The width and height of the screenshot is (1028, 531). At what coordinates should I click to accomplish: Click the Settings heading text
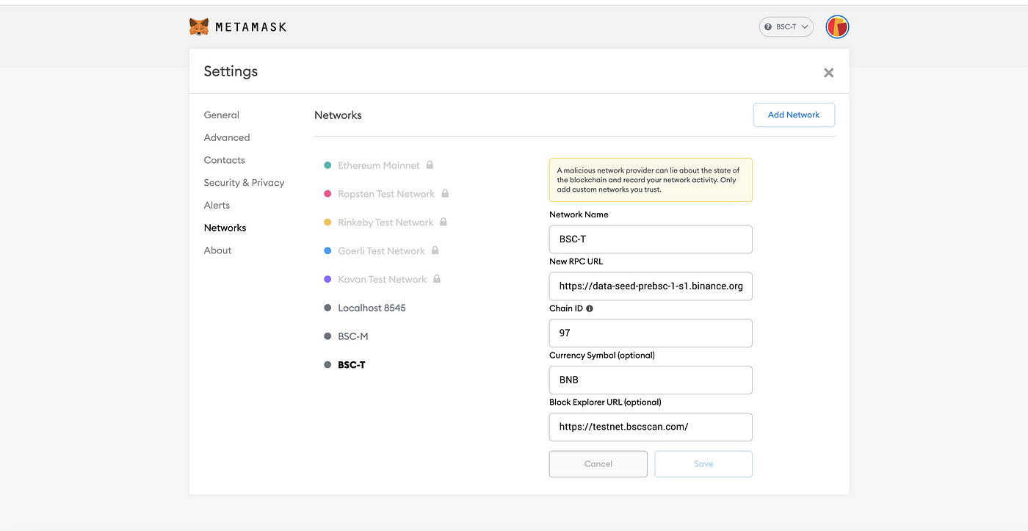tap(231, 71)
